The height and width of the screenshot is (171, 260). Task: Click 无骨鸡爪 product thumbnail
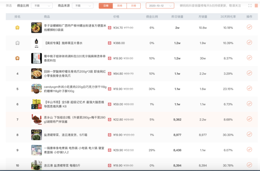click(x=37, y=74)
